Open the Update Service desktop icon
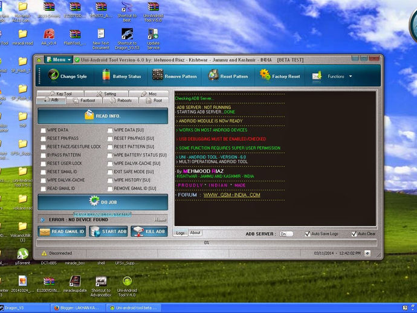This screenshot has height=313, width=417. 153,39
